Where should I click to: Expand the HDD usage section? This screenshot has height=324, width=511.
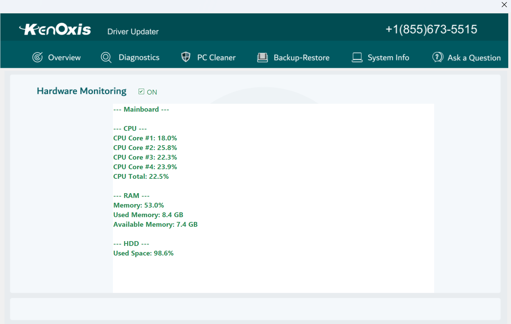(131, 243)
